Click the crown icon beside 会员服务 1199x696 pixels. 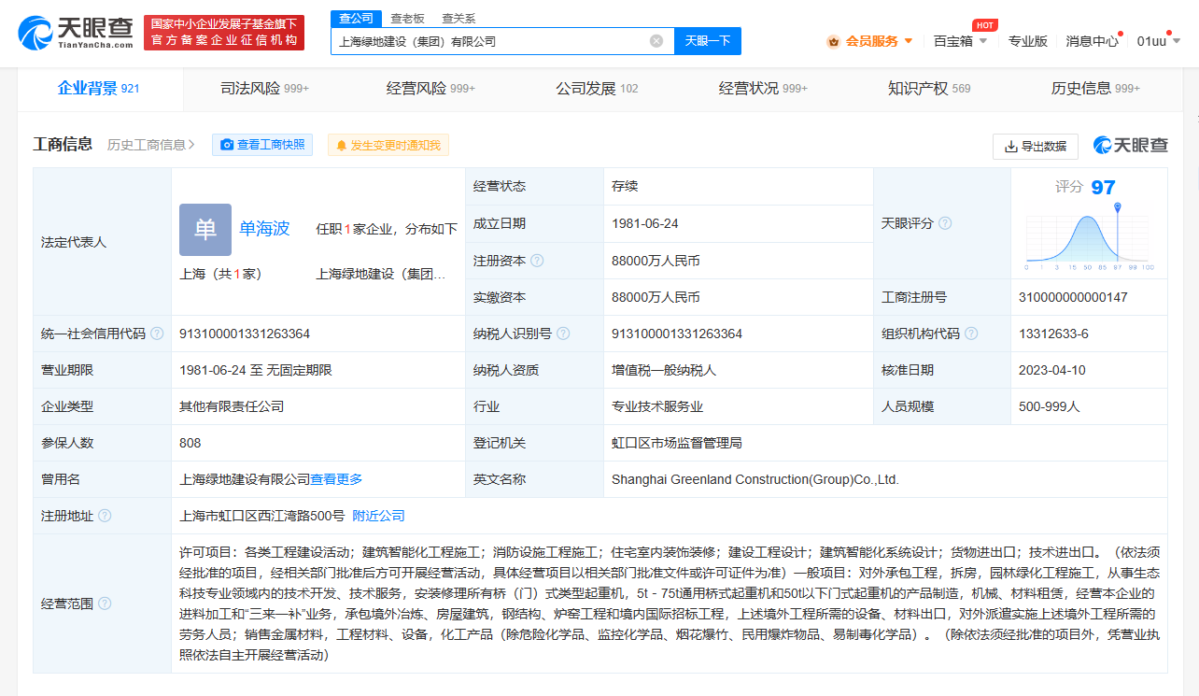[x=833, y=42]
